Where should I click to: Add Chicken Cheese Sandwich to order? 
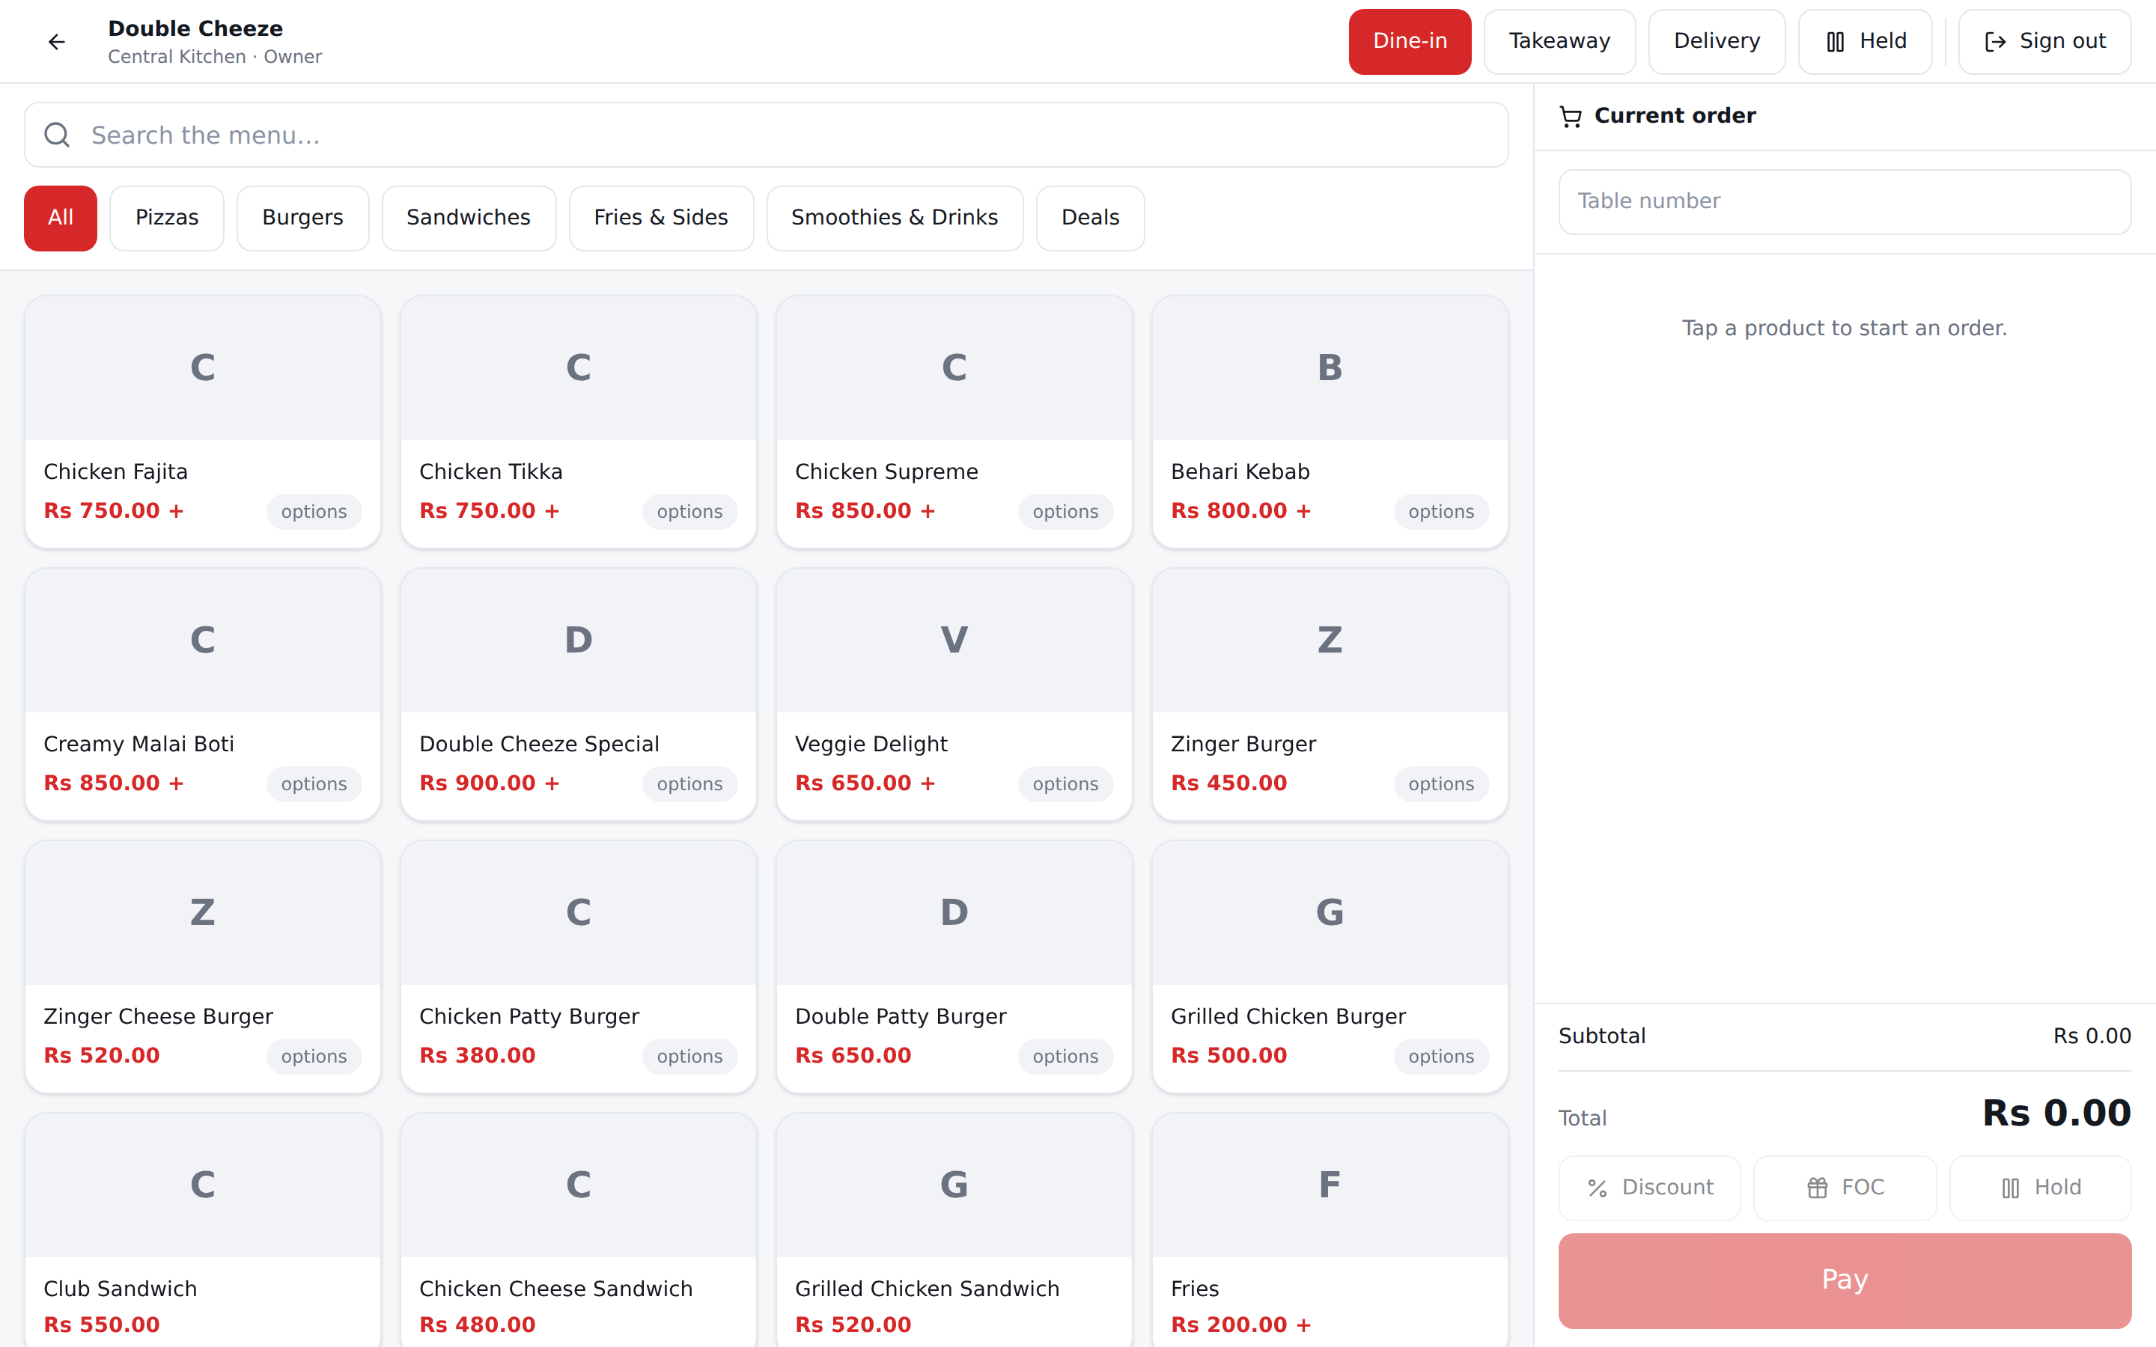[x=579, y=1230]
